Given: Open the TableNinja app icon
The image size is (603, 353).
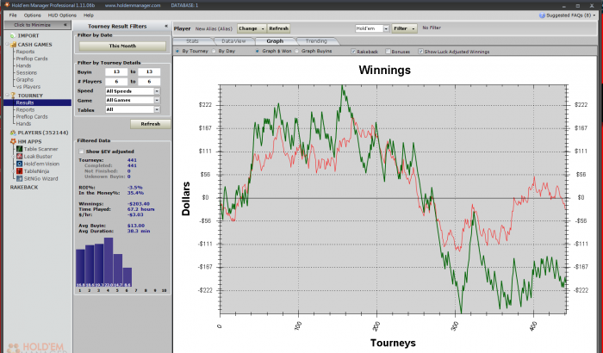Looking at the screenshot, I should 20,171.
